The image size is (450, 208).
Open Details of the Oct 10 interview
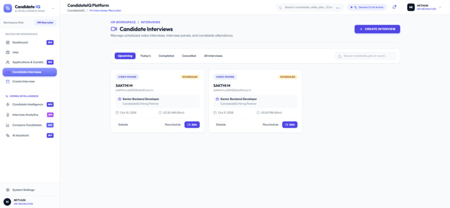click(x=123, y=124)
